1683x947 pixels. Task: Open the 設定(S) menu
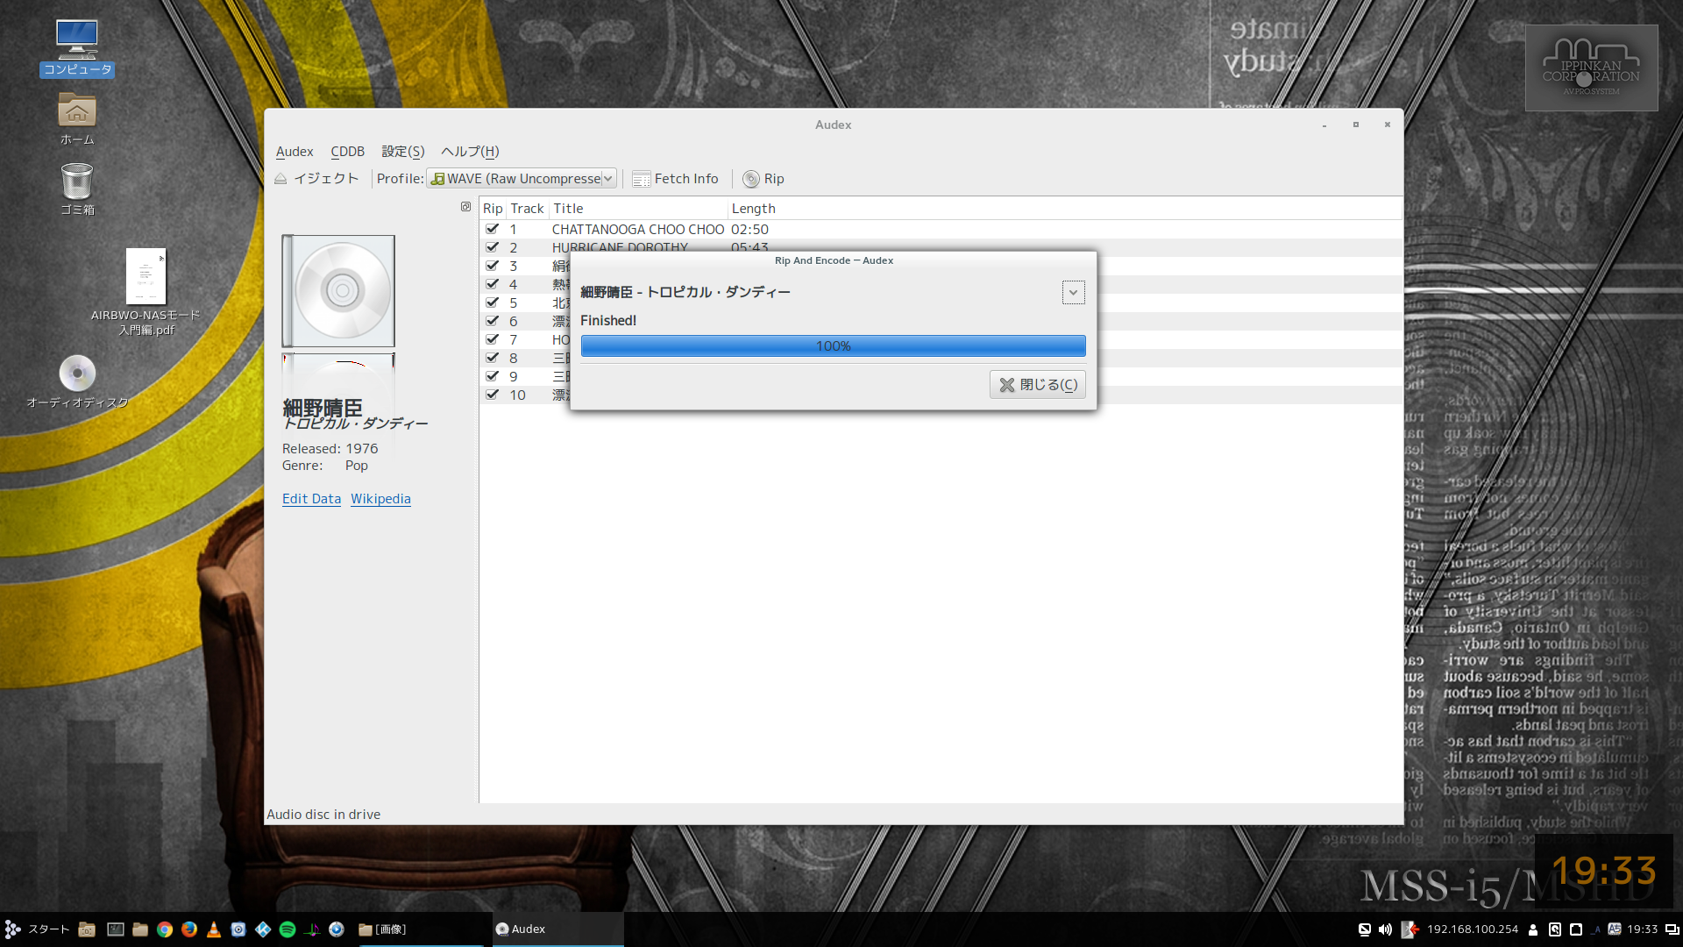pyautogui.click(x=402, y=152)
